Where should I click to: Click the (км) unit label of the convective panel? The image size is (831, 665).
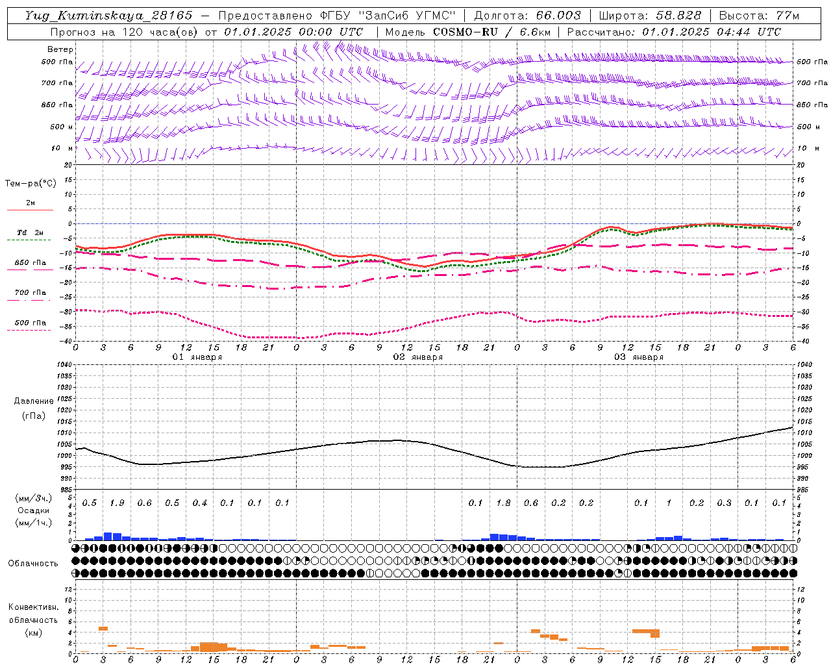pyautogui.click(x=33, y=633)
